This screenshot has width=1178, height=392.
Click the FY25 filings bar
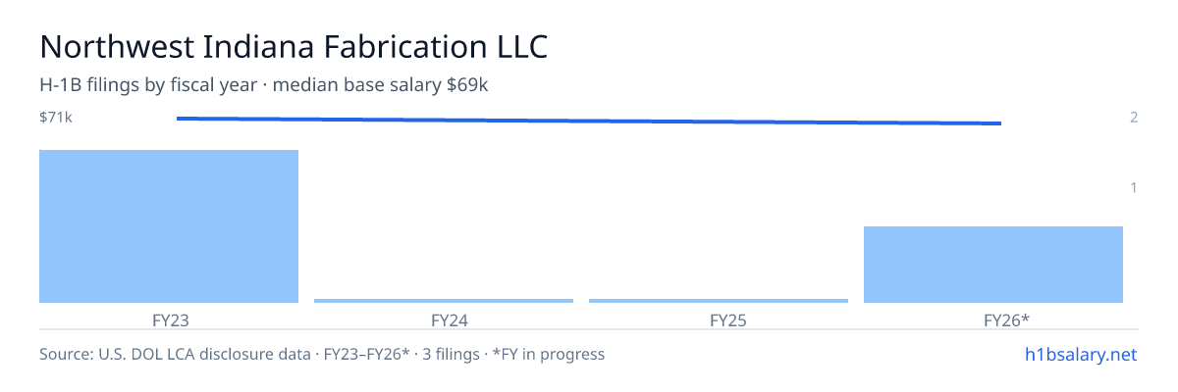[719, 301]
